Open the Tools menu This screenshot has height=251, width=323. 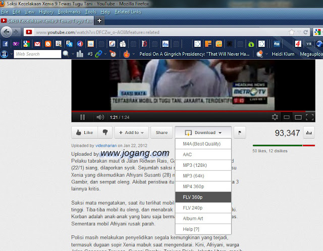tap(91, 12)
